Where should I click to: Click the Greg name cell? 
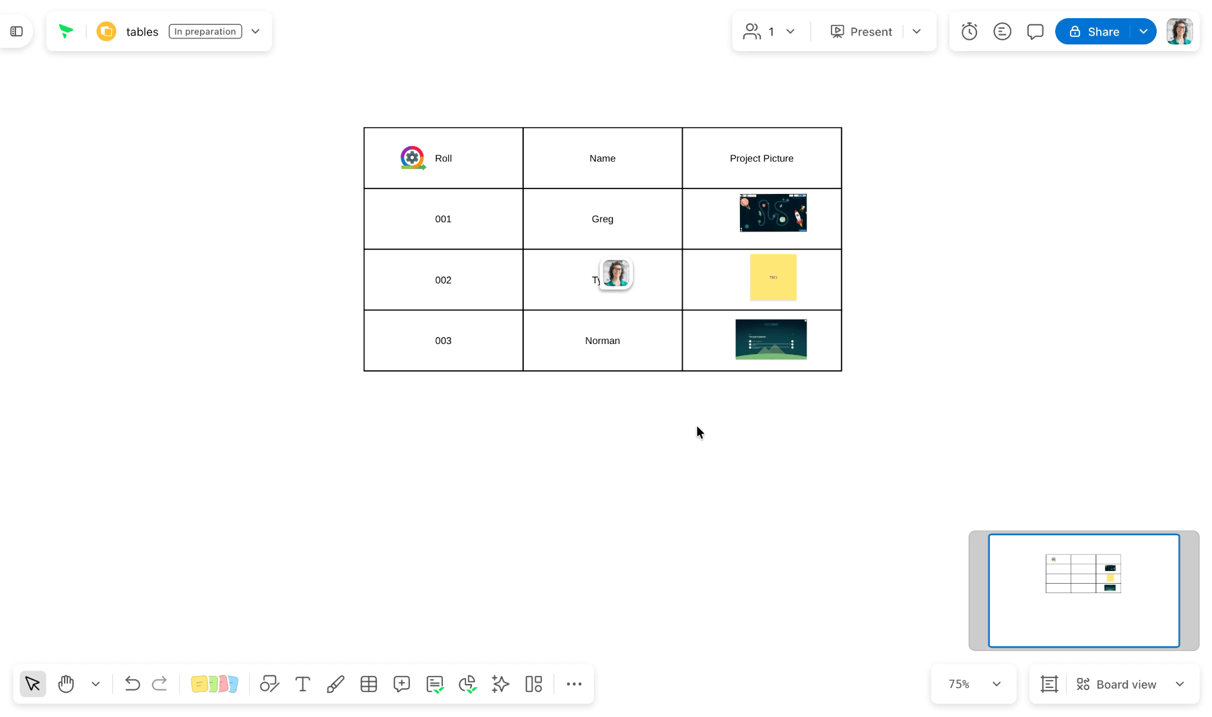[x=603, y=219]
